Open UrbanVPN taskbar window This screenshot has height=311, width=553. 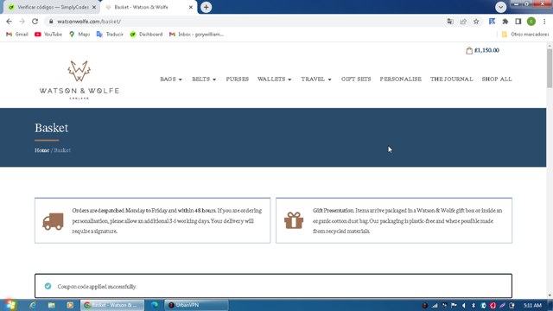tap(196, 305)
